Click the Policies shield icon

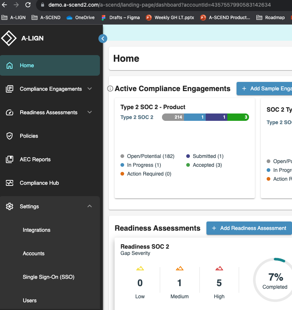[10, 136]
